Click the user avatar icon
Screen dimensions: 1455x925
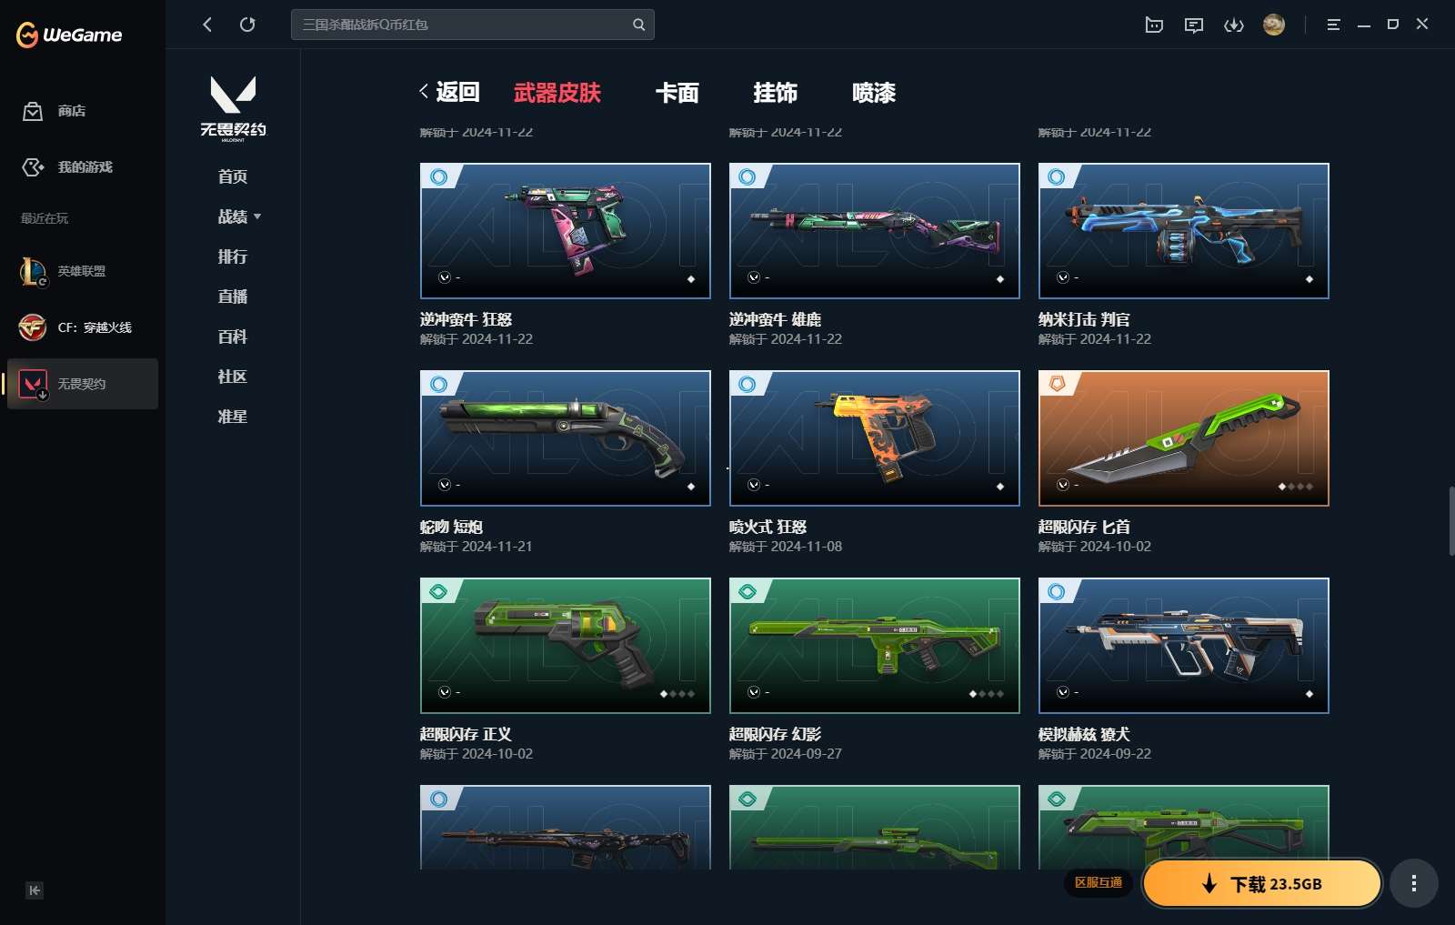1273,25
